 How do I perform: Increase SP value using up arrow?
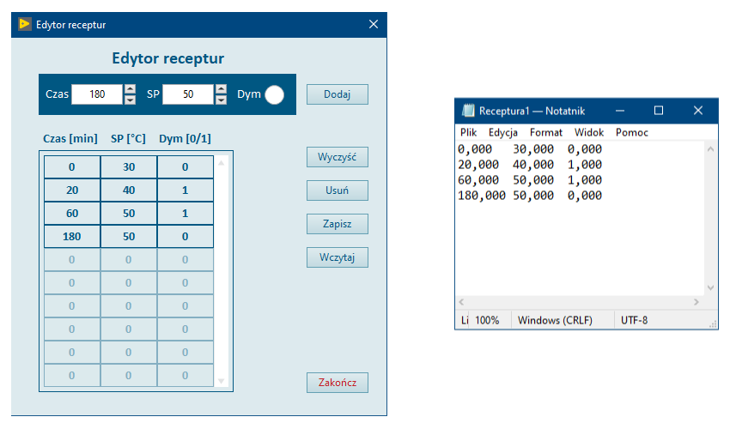click(221, 89)
